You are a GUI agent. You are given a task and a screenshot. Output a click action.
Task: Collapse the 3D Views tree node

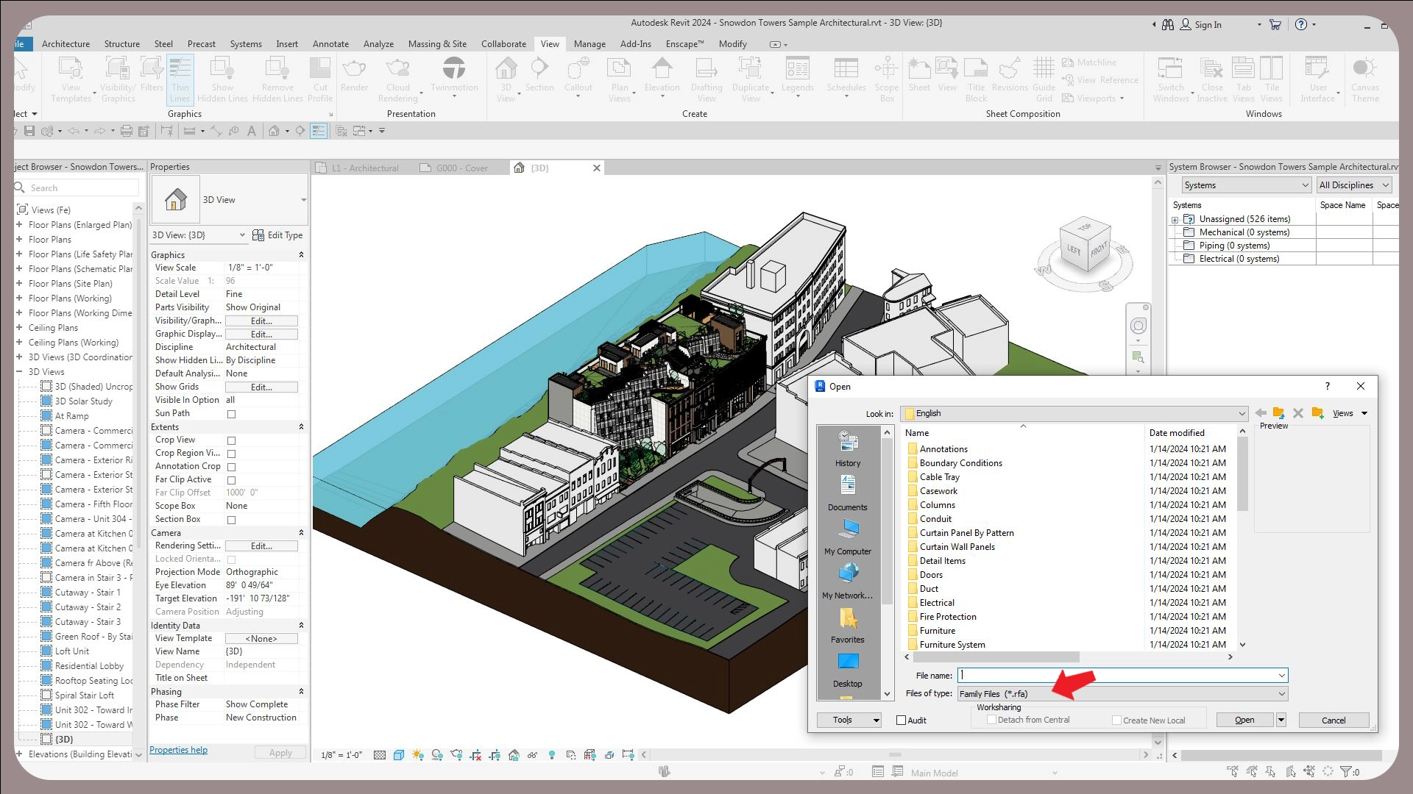point(20,372)
